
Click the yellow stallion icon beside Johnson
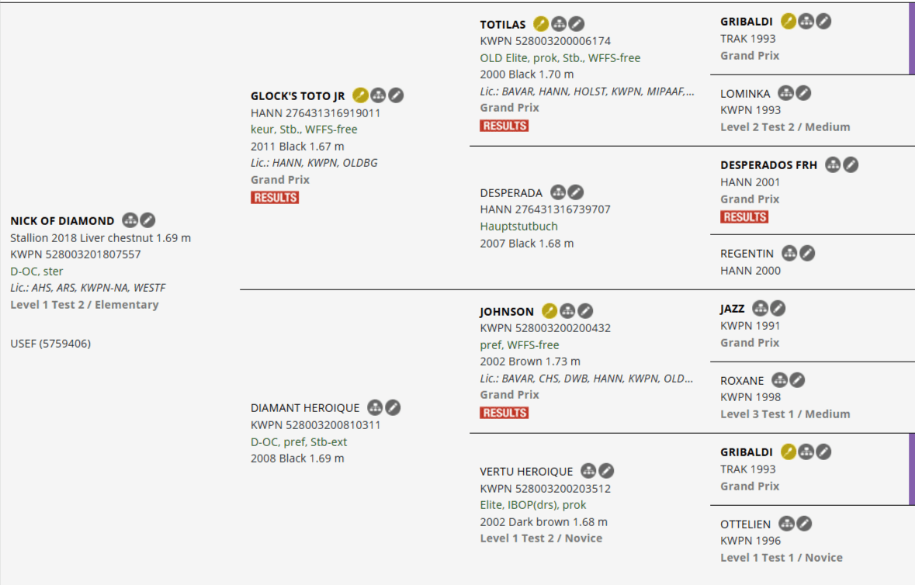click(x=549, y=311)
